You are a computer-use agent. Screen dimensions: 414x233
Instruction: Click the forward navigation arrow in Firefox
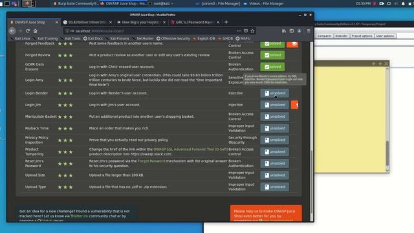20,31
